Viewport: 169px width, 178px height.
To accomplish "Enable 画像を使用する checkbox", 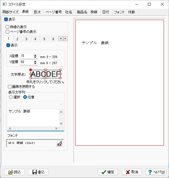I will click(x=10, y=87).
